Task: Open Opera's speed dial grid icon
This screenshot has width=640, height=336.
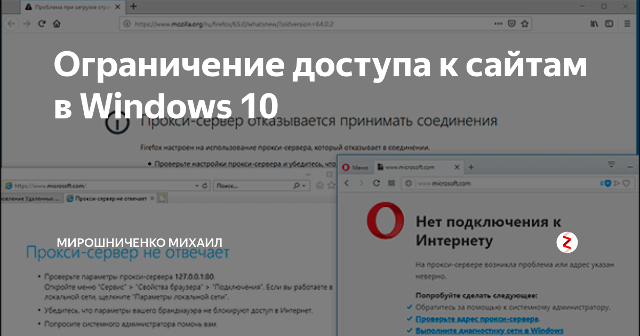Action: click(391, 183)
